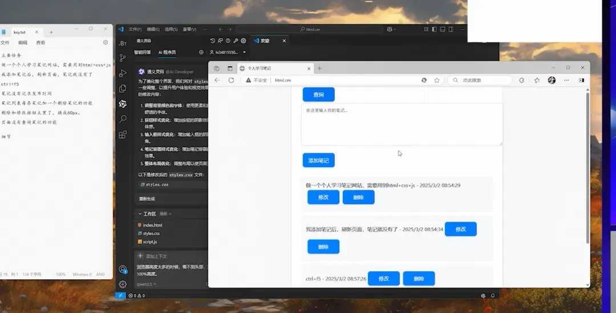Viewport: 616px width, 313px height.
Task: Click the not secure warning in address bar
Action: click(x=256, y=80)
